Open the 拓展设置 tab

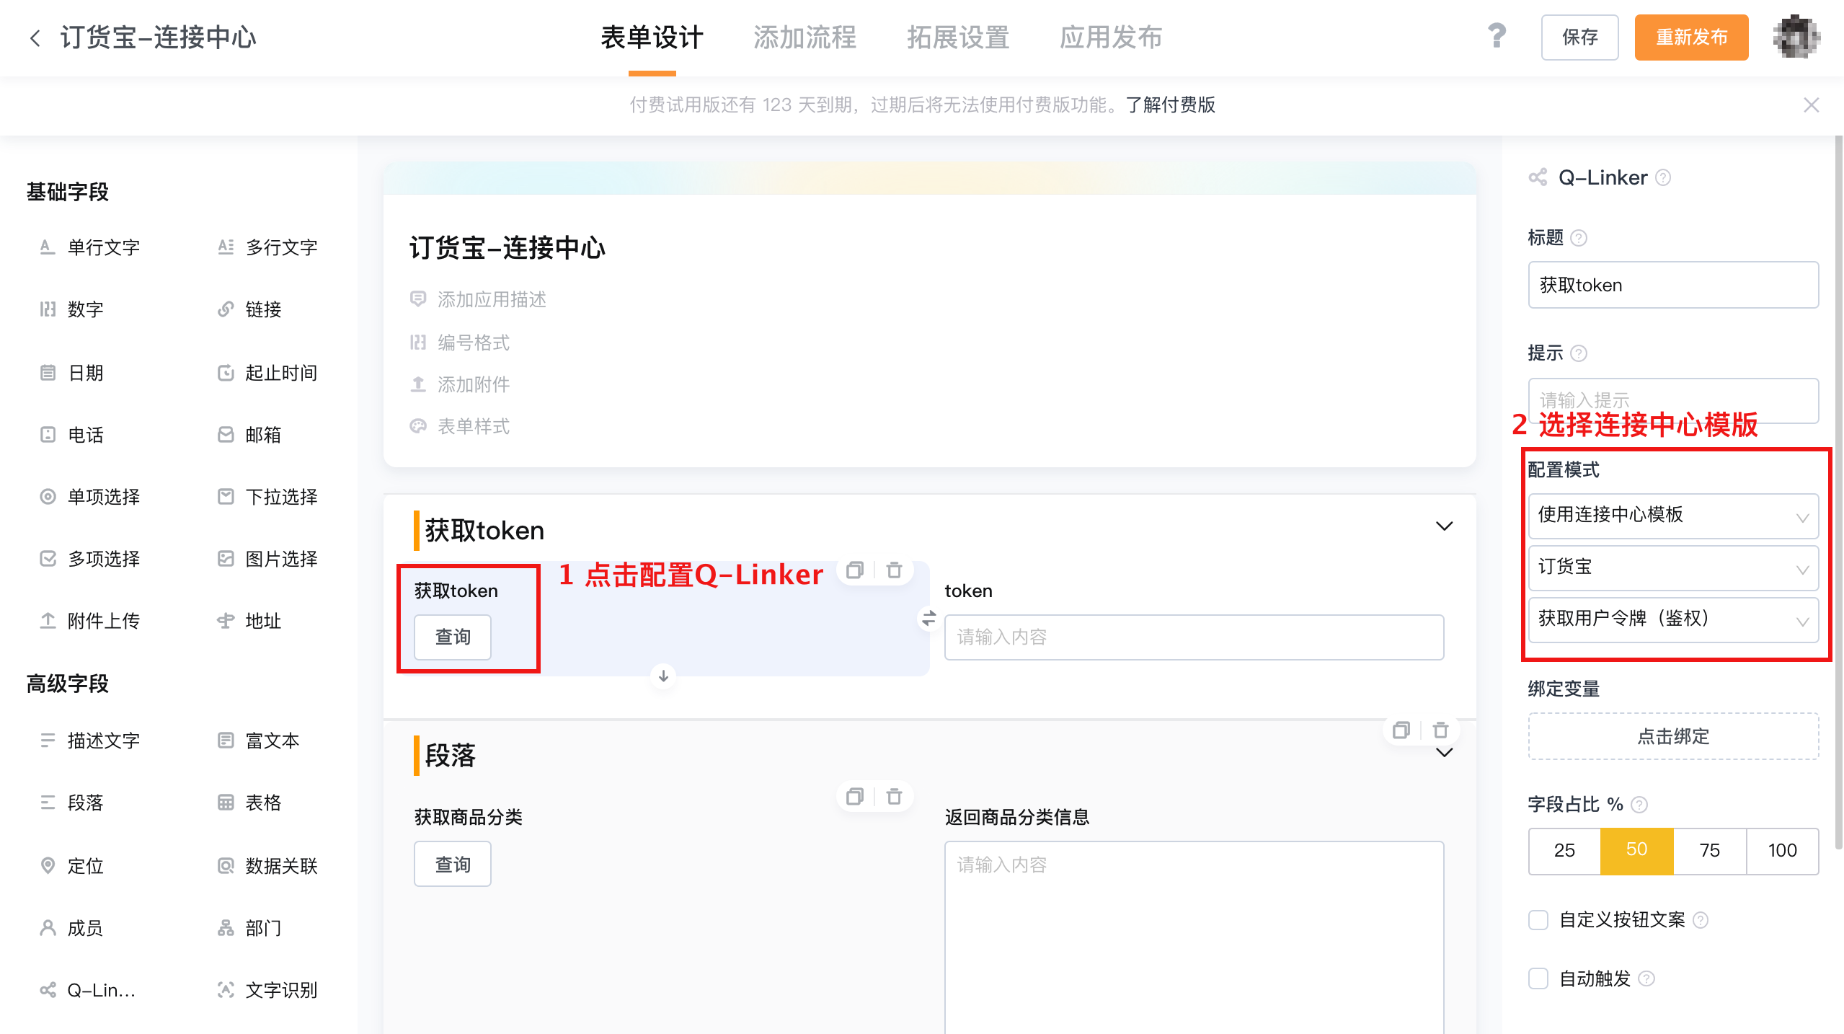coord(958,37)
